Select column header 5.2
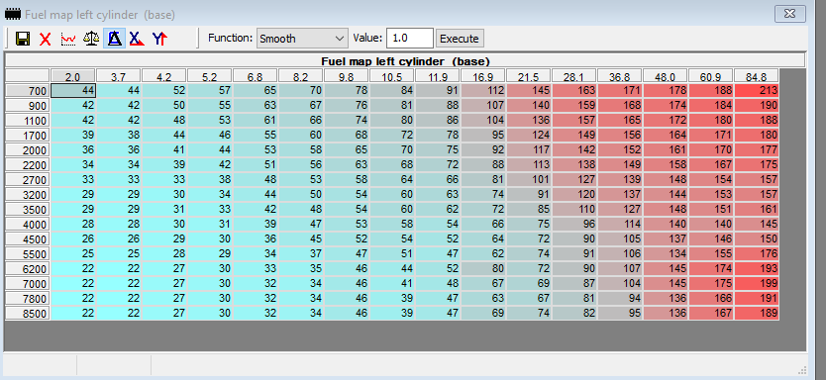Viewport: 826px width, 380px height. click(x=210, y=77)
